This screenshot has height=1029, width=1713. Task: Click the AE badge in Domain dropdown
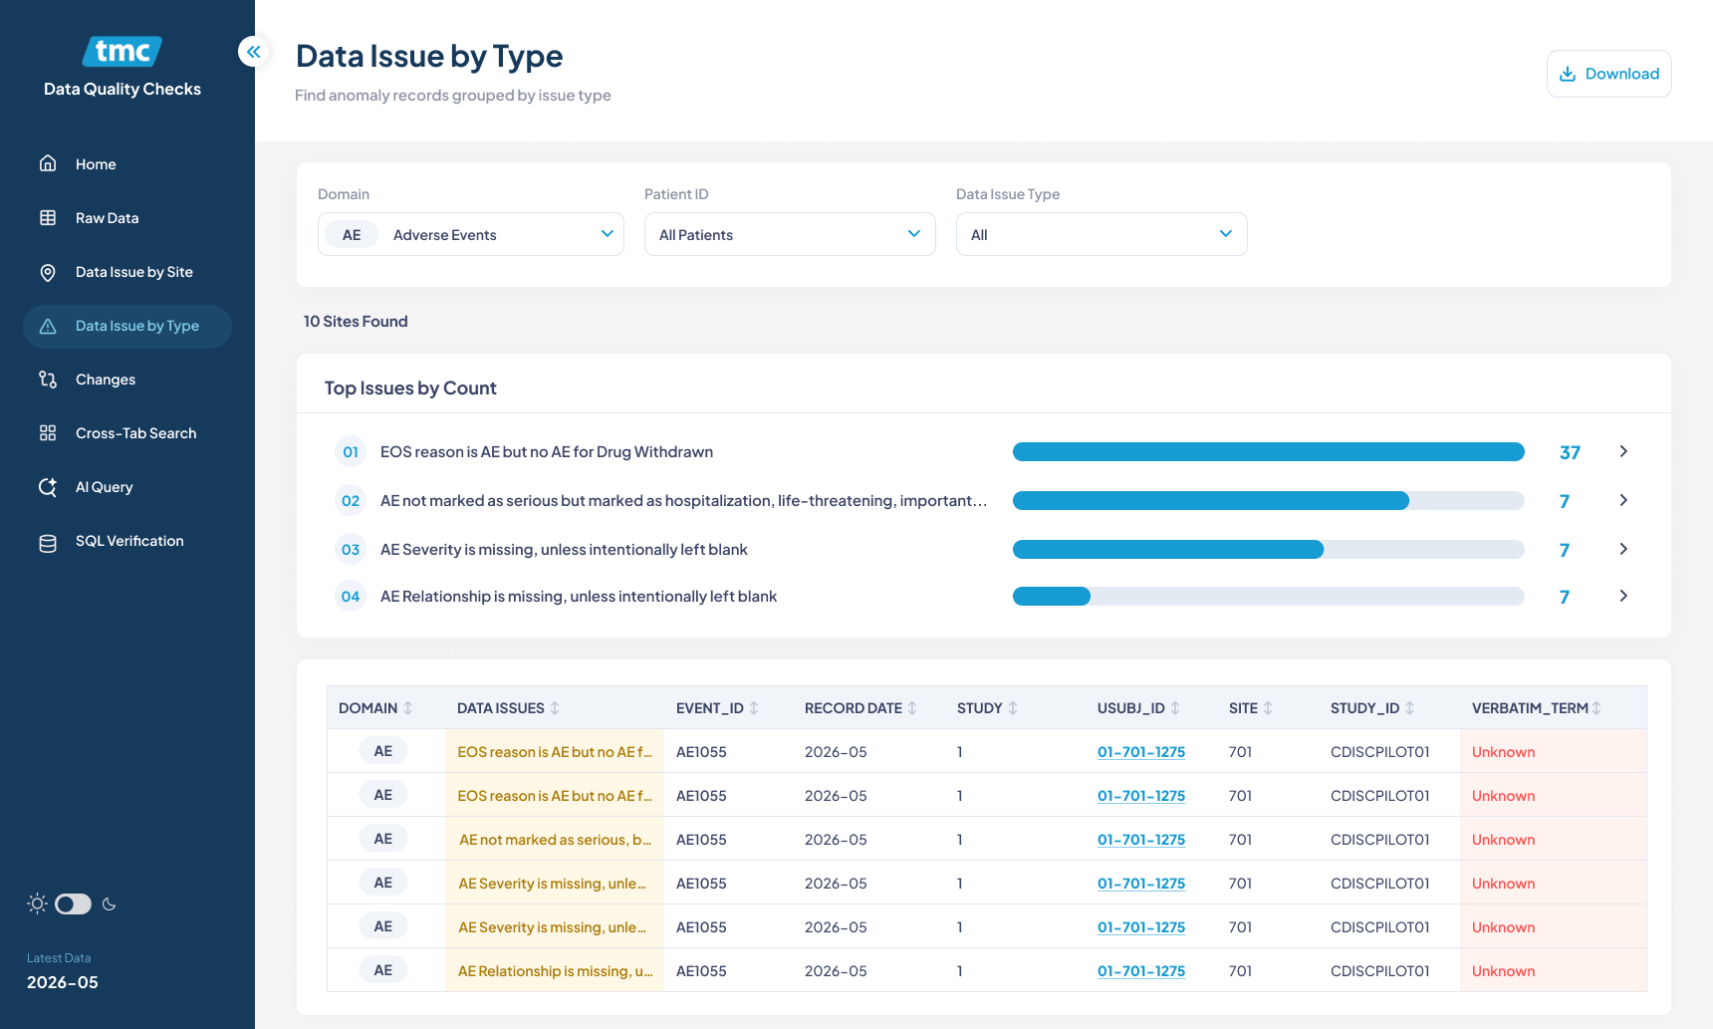tap(352, 235)
